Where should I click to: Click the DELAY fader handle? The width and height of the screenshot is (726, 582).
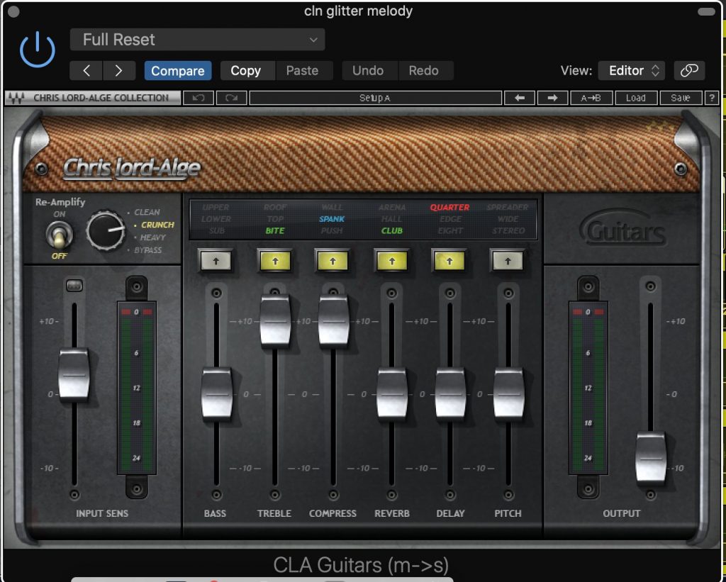[x=450, y=393]
